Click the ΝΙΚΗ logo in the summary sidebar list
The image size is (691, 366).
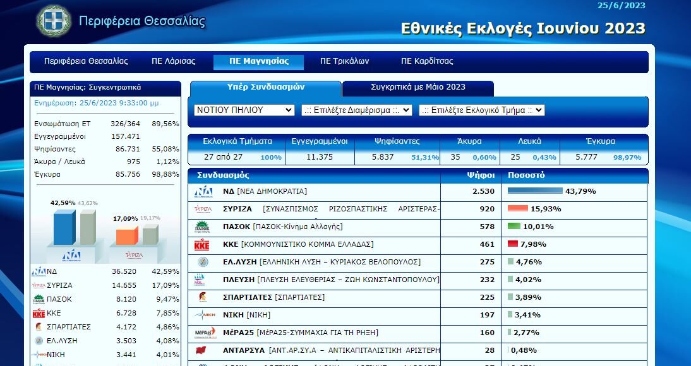coord(39,355)
